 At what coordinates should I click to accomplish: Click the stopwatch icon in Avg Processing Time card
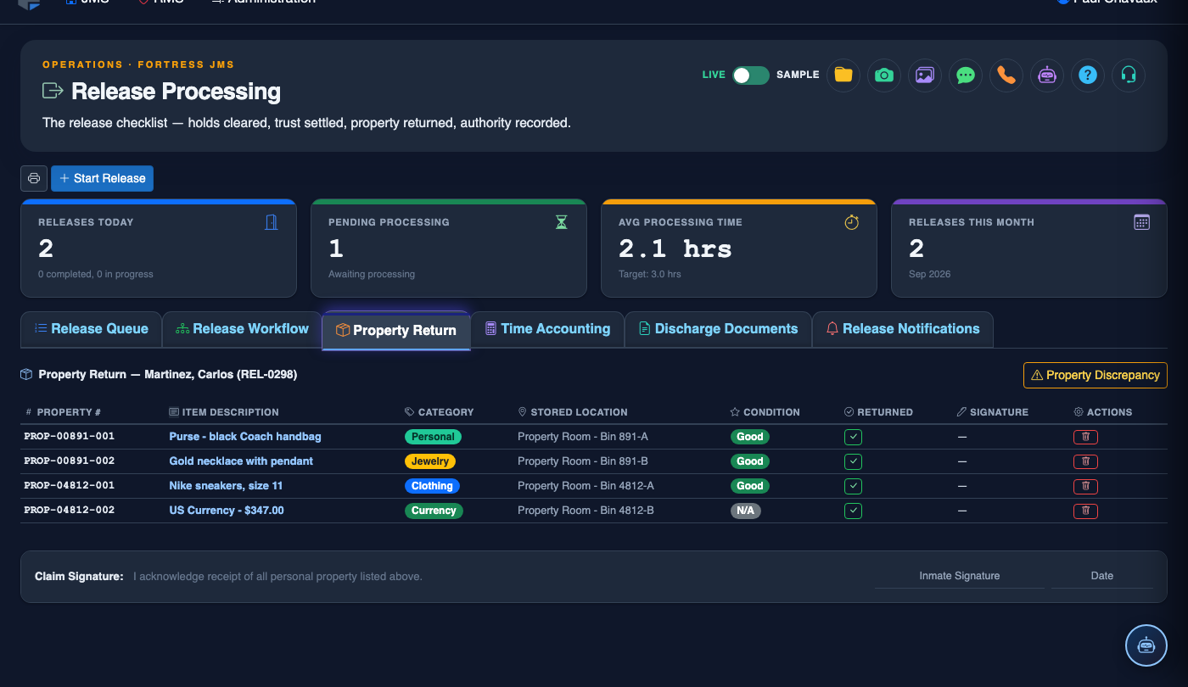tap(852, 222)
